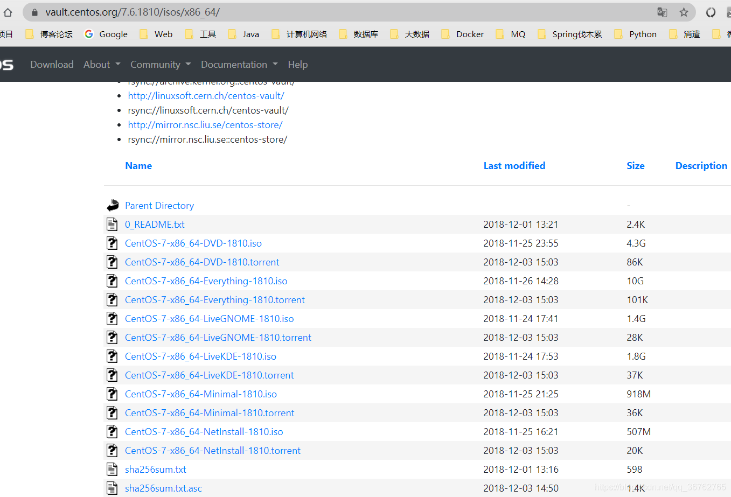Open the 大数据 bookmarks folder
The width and height of the screenshot is (731, 497).
click(x=409, y=34)
